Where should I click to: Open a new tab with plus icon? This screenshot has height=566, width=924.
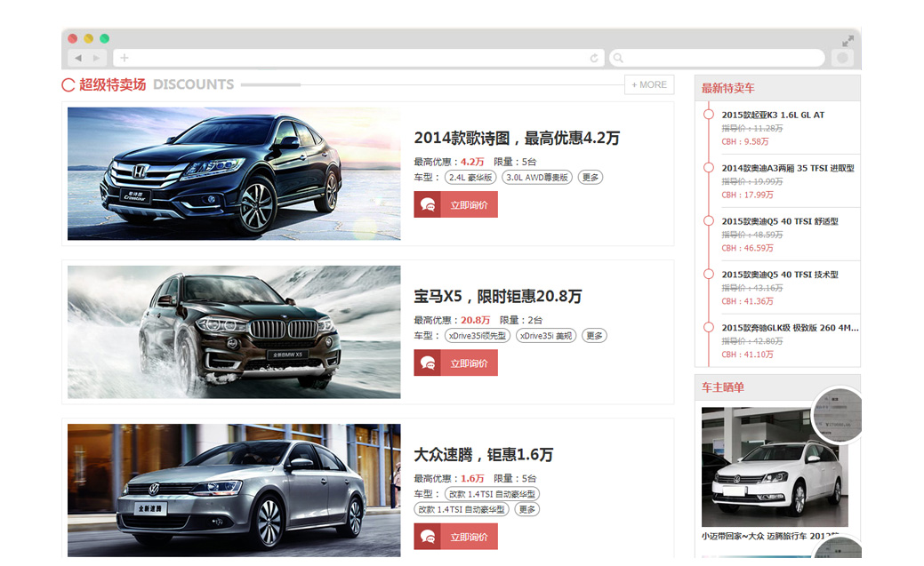[x=125, y=58]
